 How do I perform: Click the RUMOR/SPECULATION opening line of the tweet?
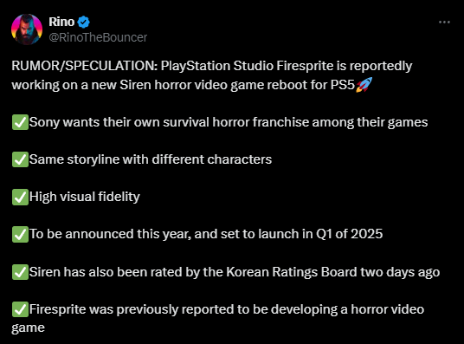point(212,66)
